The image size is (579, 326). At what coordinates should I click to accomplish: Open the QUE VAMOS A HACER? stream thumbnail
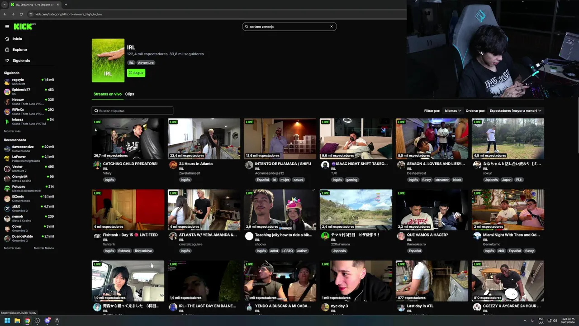coord(432,210)
